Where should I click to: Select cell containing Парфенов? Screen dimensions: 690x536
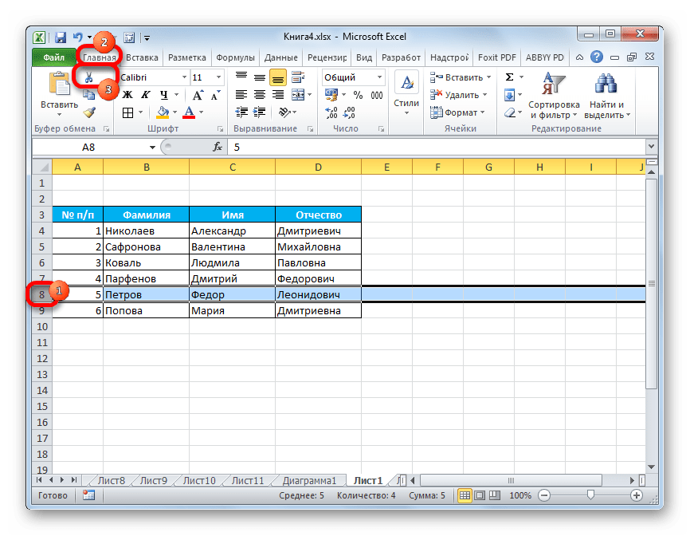point(146,278)
